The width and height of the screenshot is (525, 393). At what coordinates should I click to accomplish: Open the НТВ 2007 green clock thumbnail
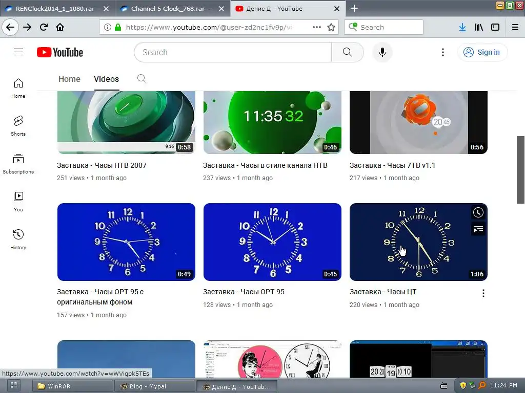[x=126, y=122]
